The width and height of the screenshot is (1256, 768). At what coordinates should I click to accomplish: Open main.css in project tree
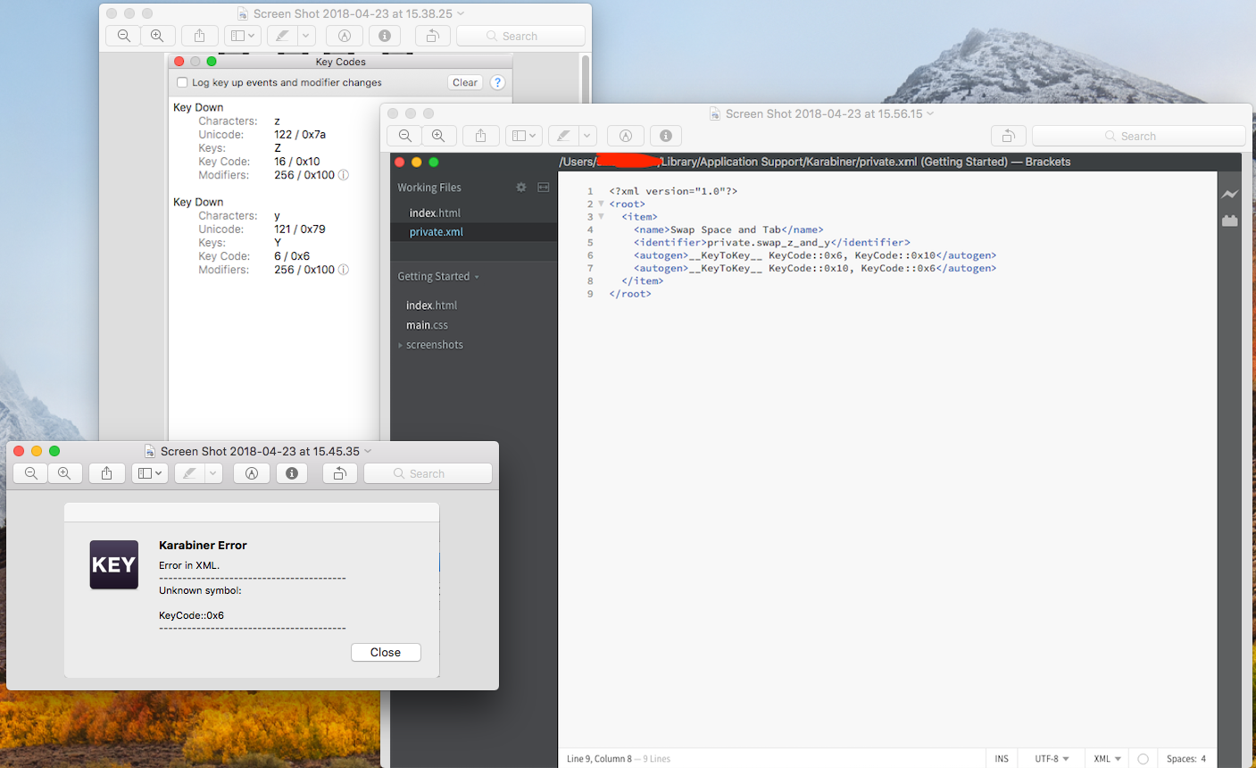pyautogui.click(x=427, y=325)
